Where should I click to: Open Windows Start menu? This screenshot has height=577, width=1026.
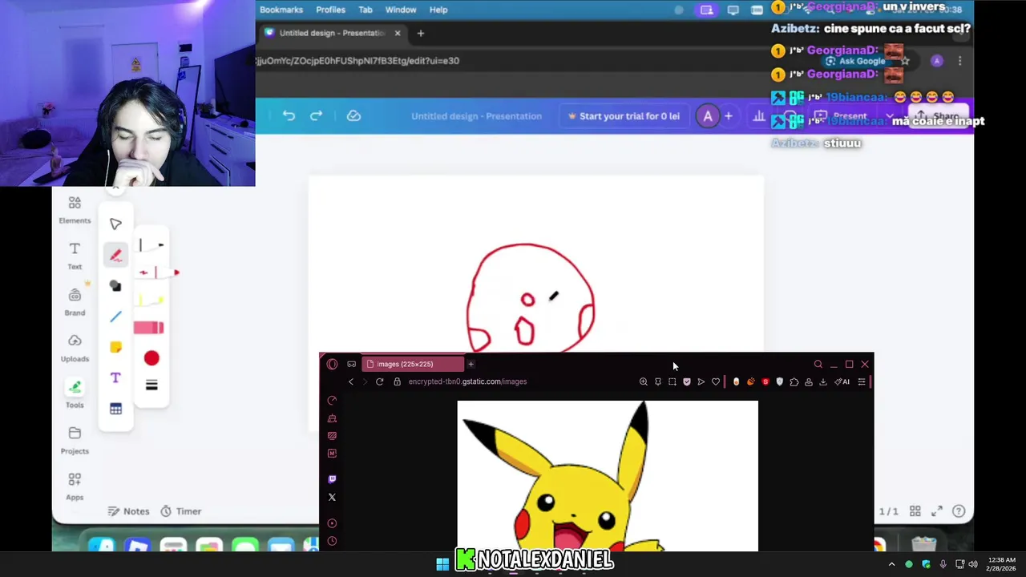click(442, 564)
